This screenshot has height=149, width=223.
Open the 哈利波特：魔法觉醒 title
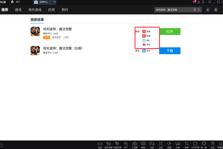click(58, 29)
